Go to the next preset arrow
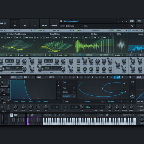 click(x=126, y=21)
